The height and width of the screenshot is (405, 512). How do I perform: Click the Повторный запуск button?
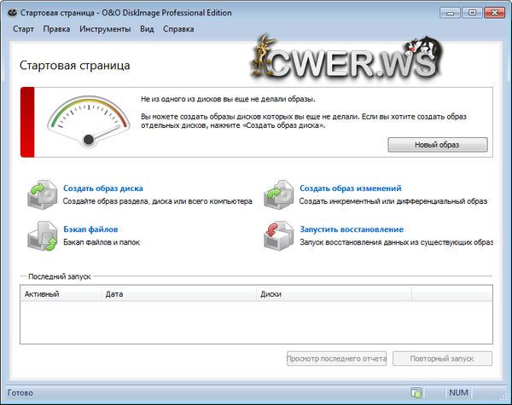[442, 359]
